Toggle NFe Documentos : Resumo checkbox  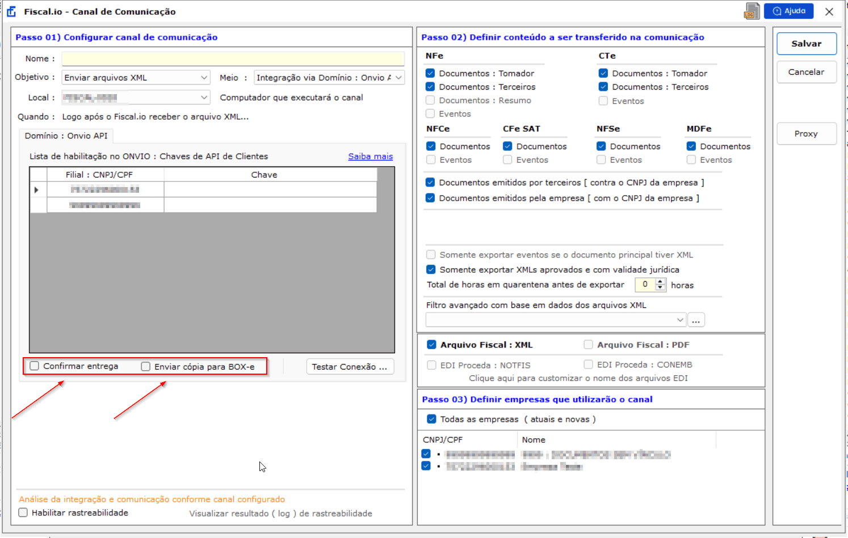(x=430, y=100)
